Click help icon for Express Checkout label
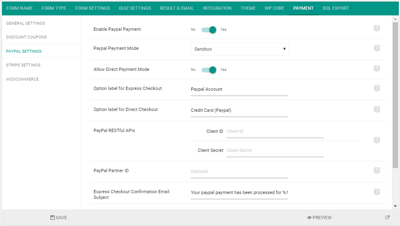 [x=377, y=88]
